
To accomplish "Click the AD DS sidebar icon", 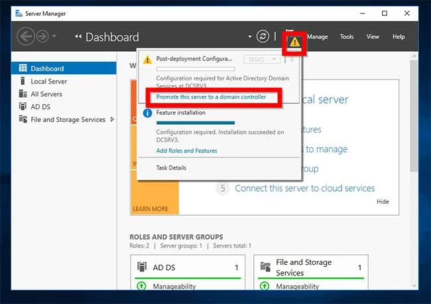I will [x=23, y=106].
